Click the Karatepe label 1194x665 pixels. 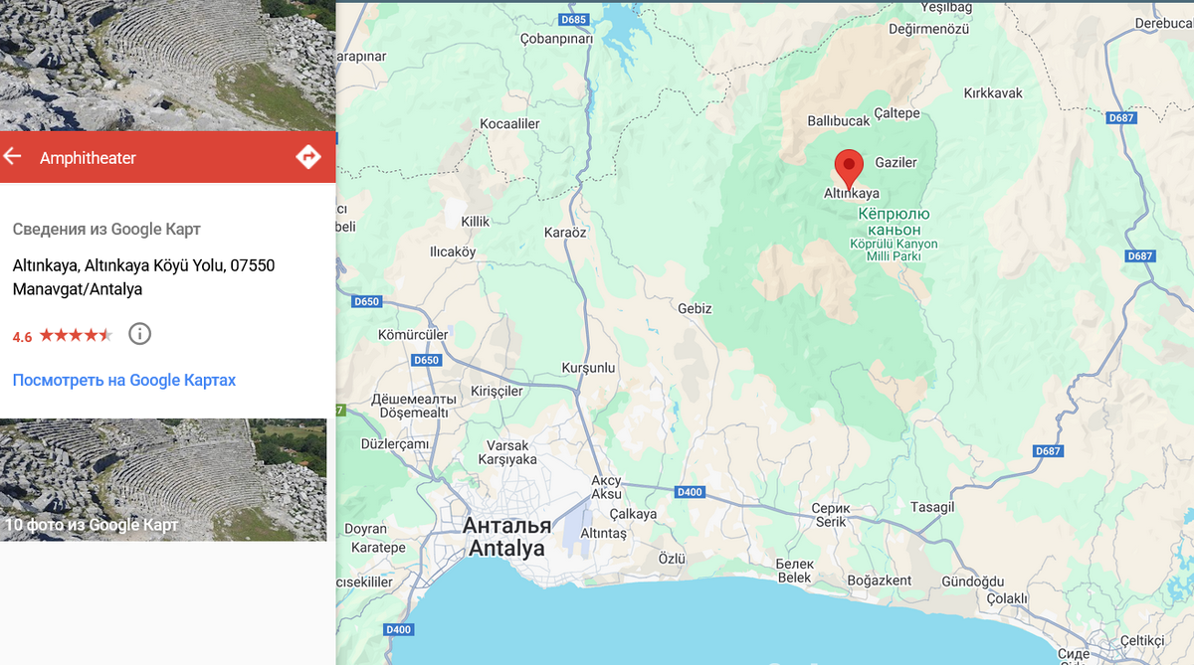click(379, 548)
